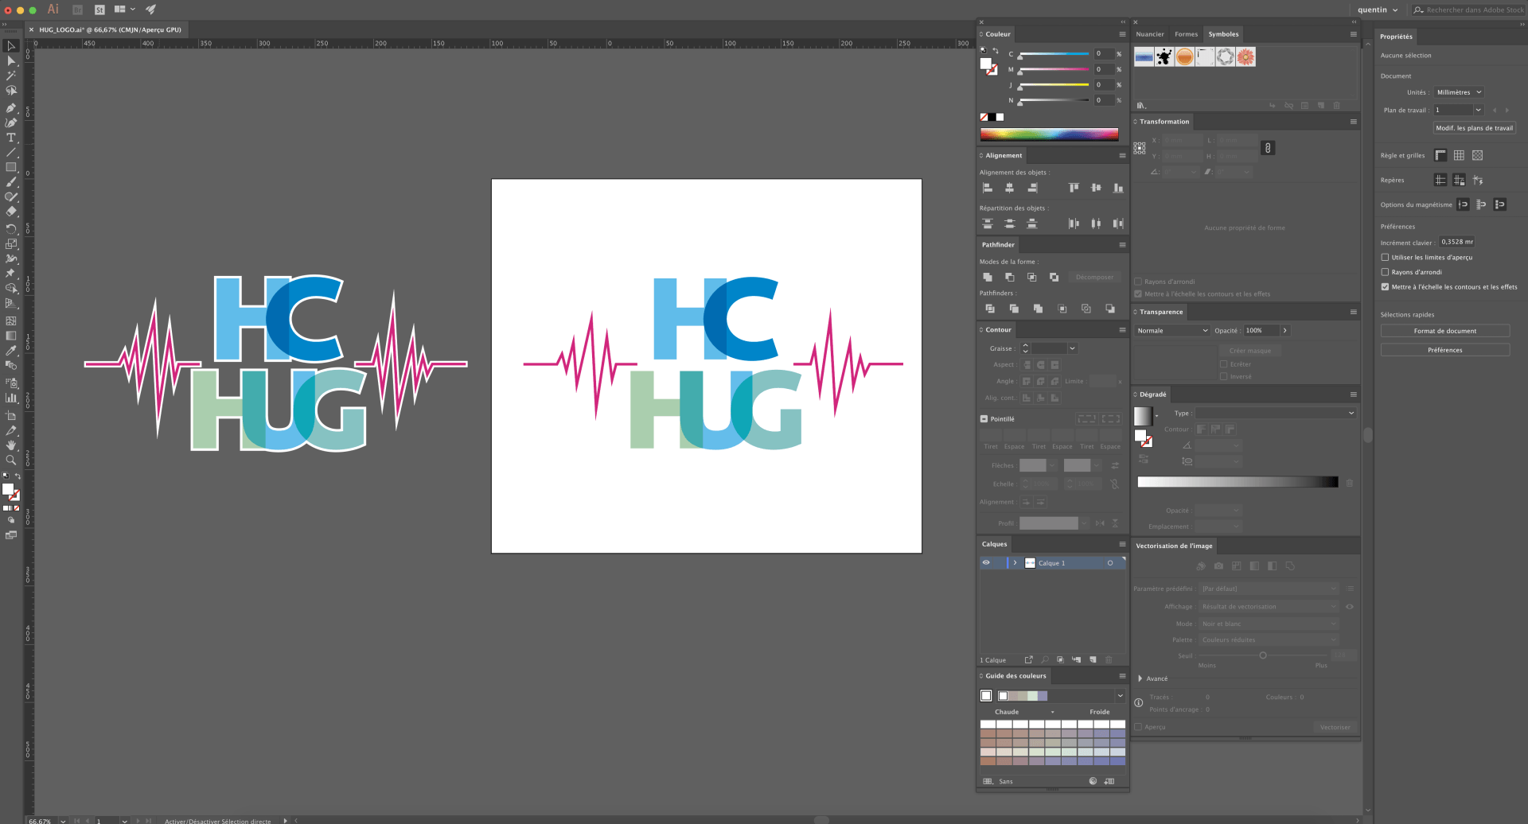The height and width of the screenshot is (824, 1528).
Task: Select the Rectangle tool
Action: pos(11,166)
